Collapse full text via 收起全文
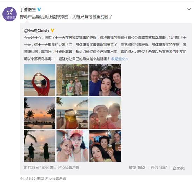 coord(119,59)
